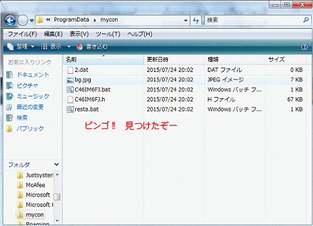Click the folder tree scrollbar thumb
The width and height of the screenshot is (313, 226).
pyautogui.click(x=57, y=197)
